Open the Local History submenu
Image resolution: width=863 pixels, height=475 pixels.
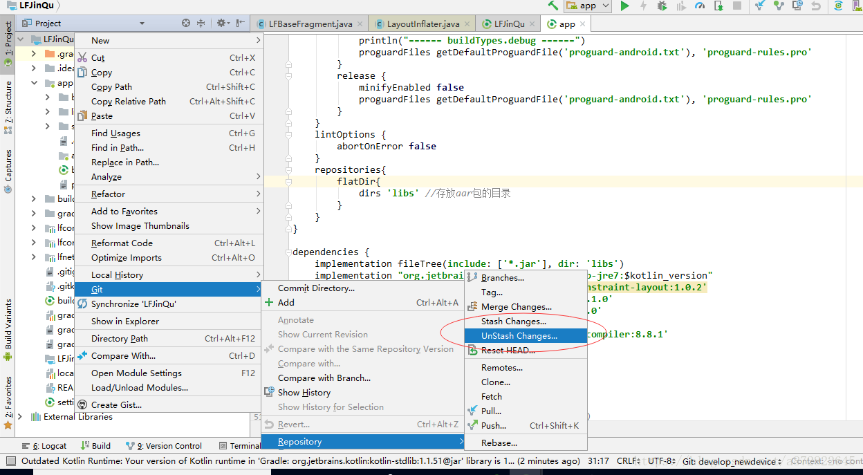[169, 274]
